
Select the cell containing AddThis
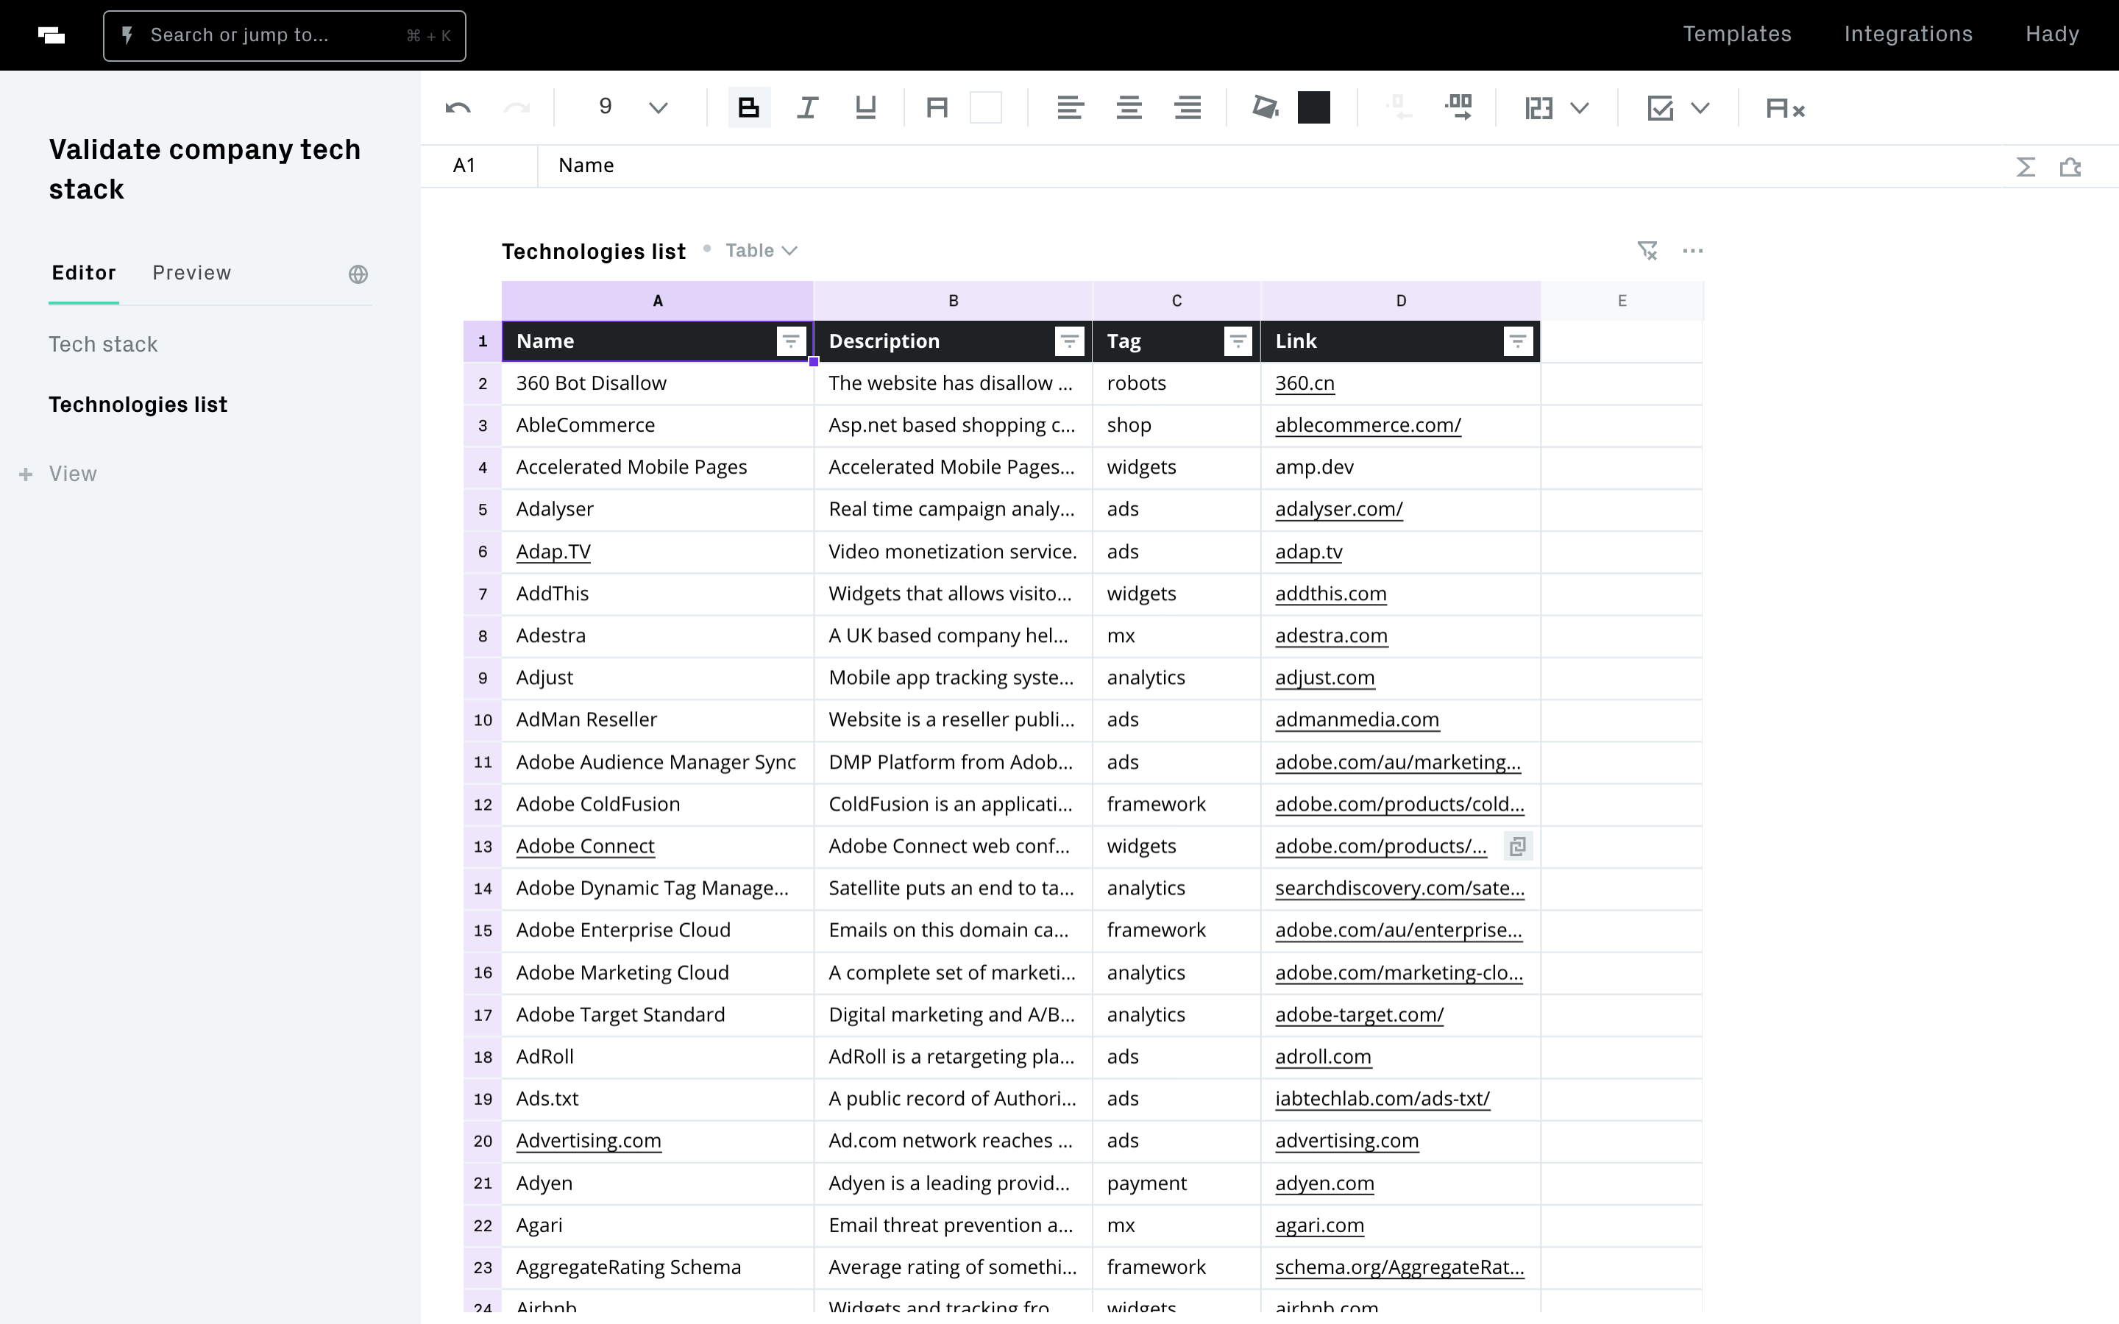[658, 594]
